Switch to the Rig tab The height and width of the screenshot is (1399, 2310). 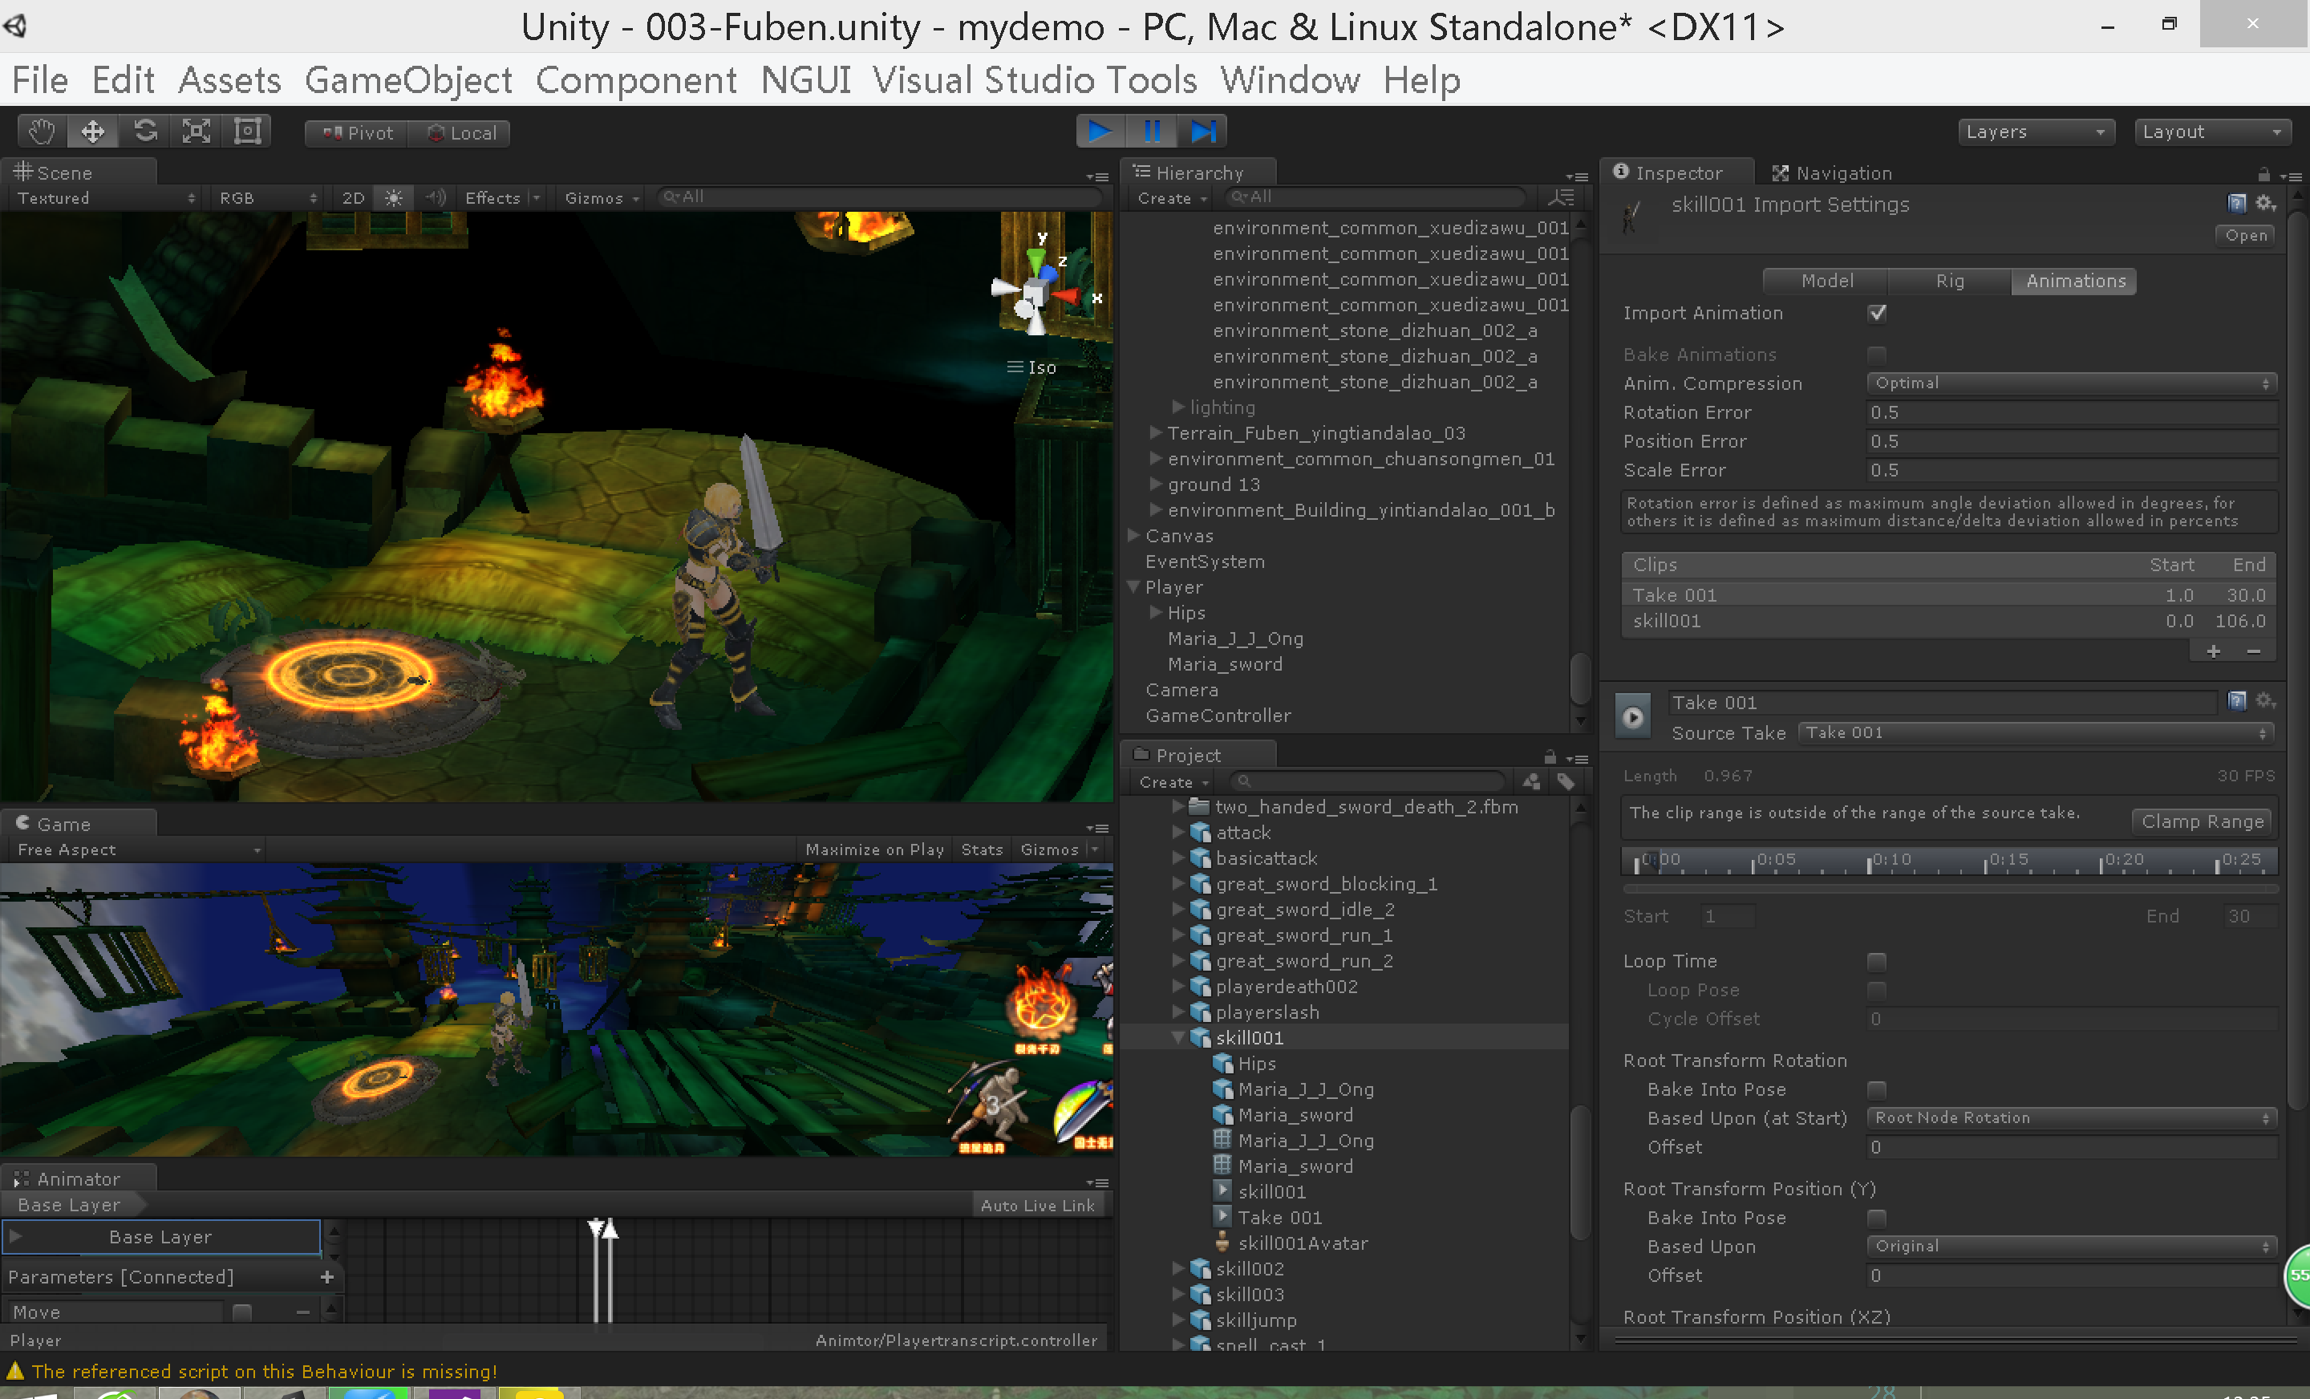pyautogui.click(x=1949, y=282)
